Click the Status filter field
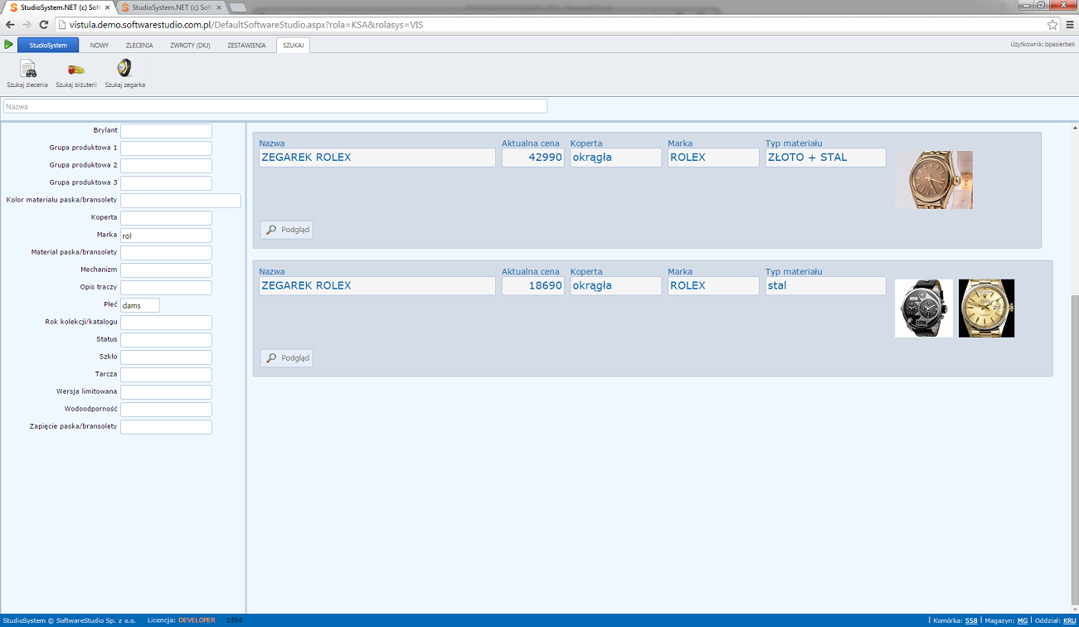Image resolution: width=1079 pixels, height=627 pixels. [166, 340]
